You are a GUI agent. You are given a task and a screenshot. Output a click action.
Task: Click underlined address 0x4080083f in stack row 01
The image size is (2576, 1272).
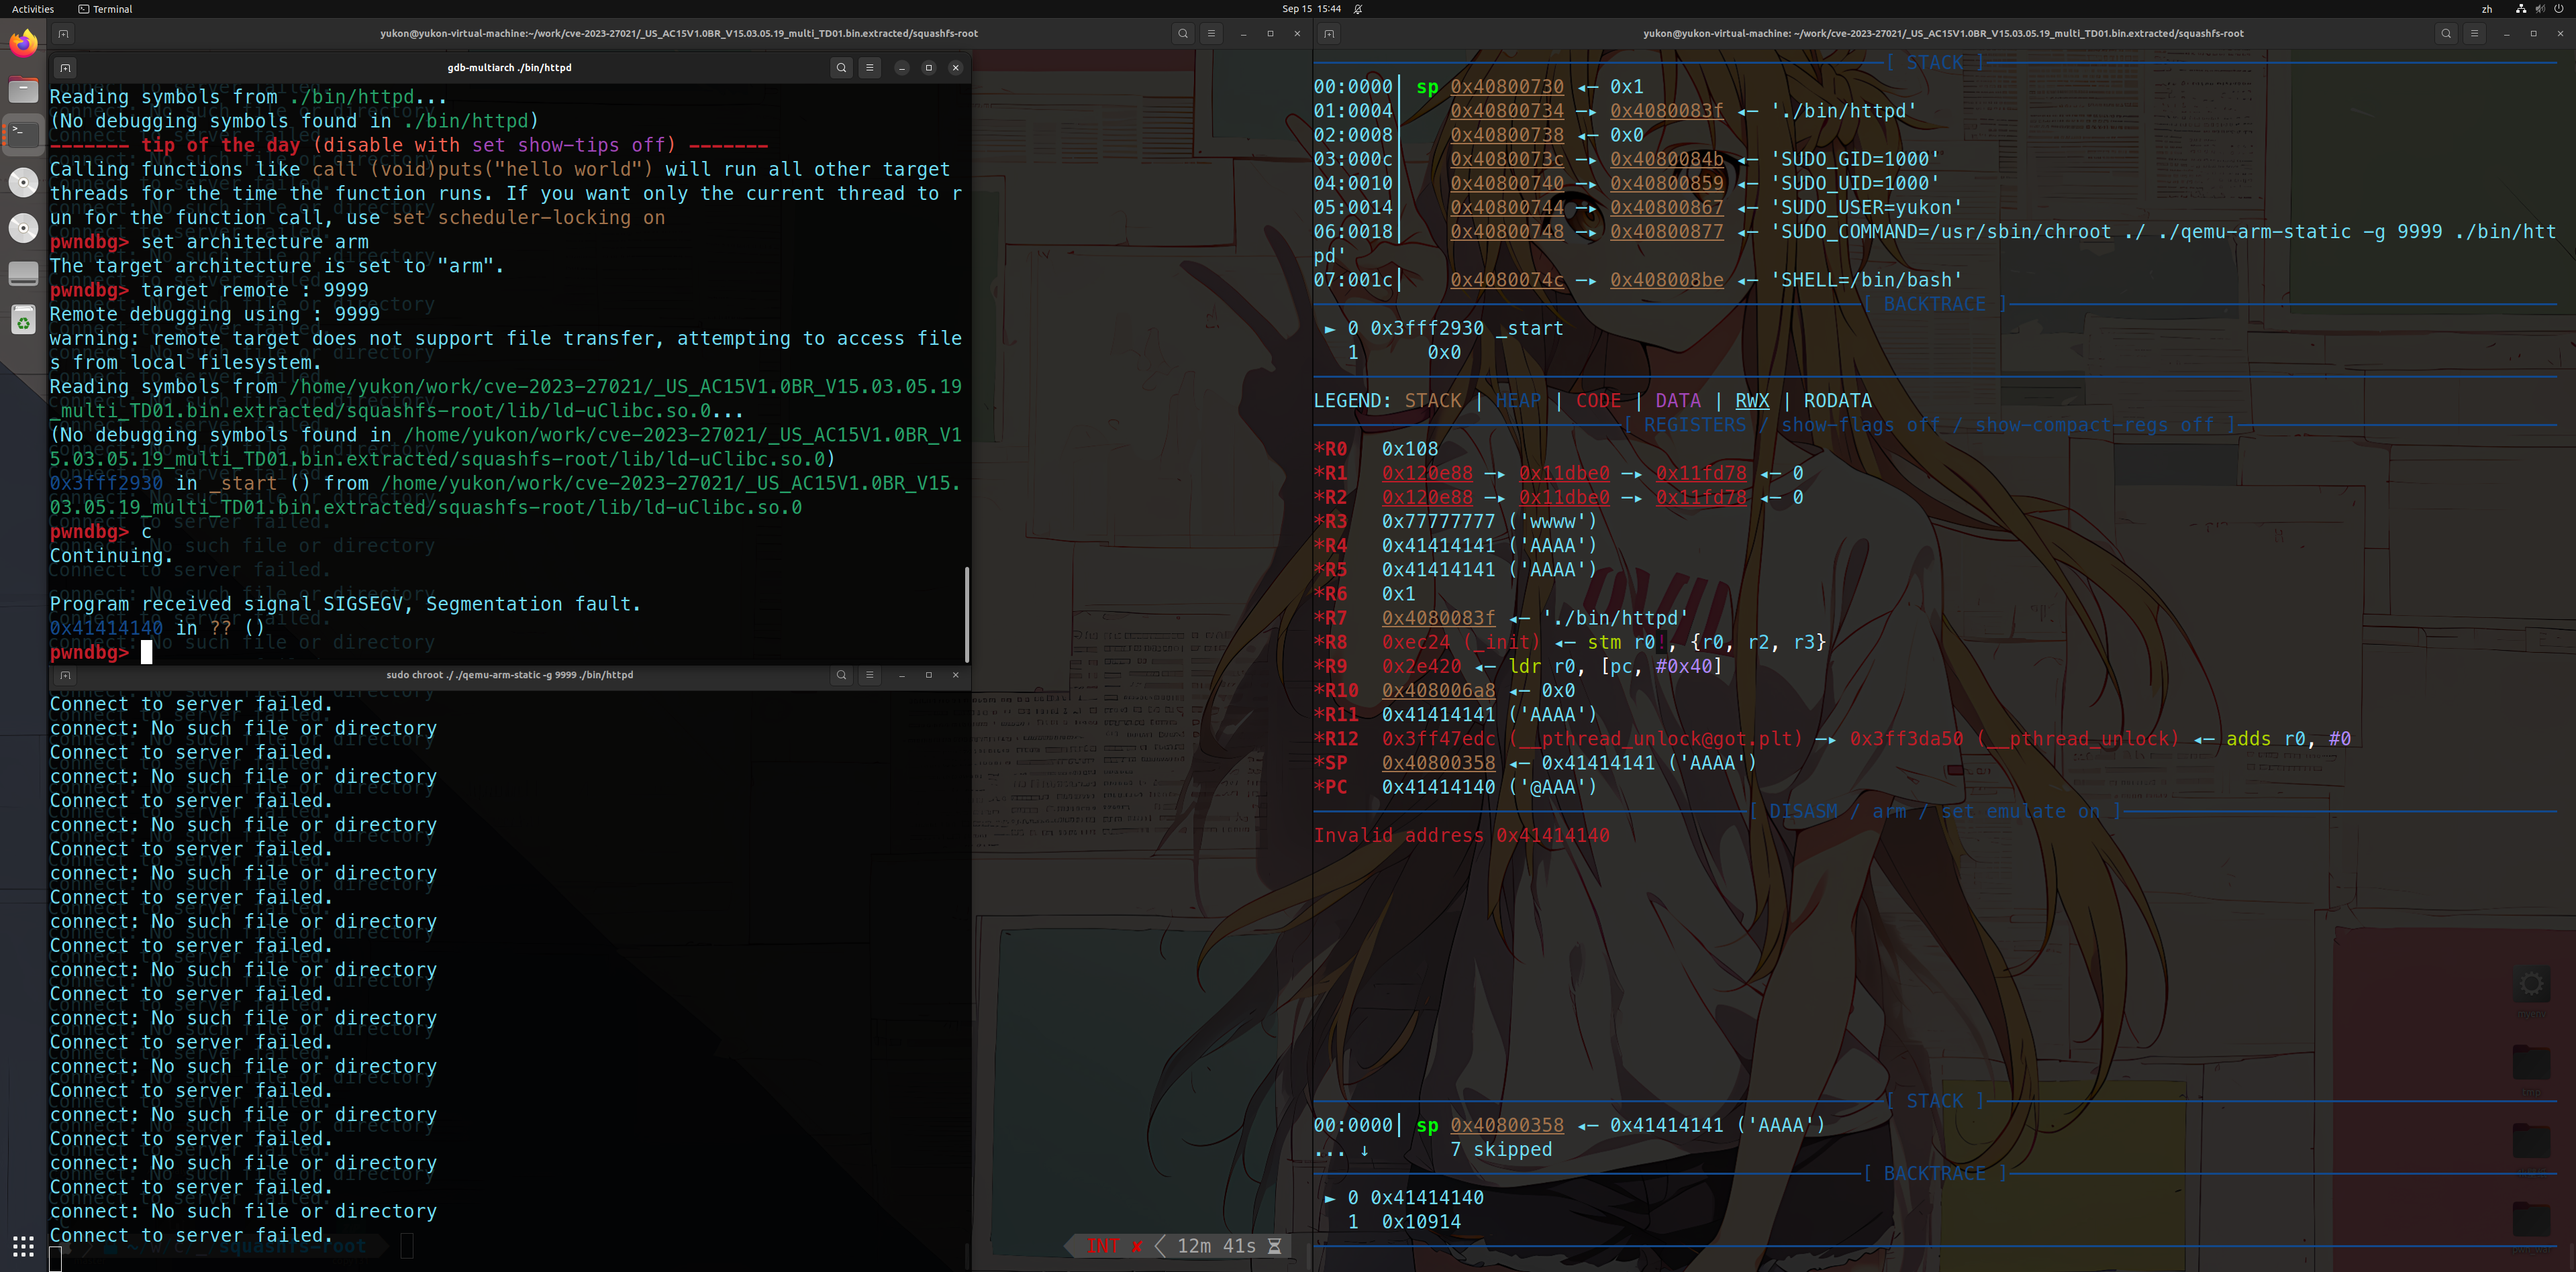pyautogui.click(x=1667, y=111)
